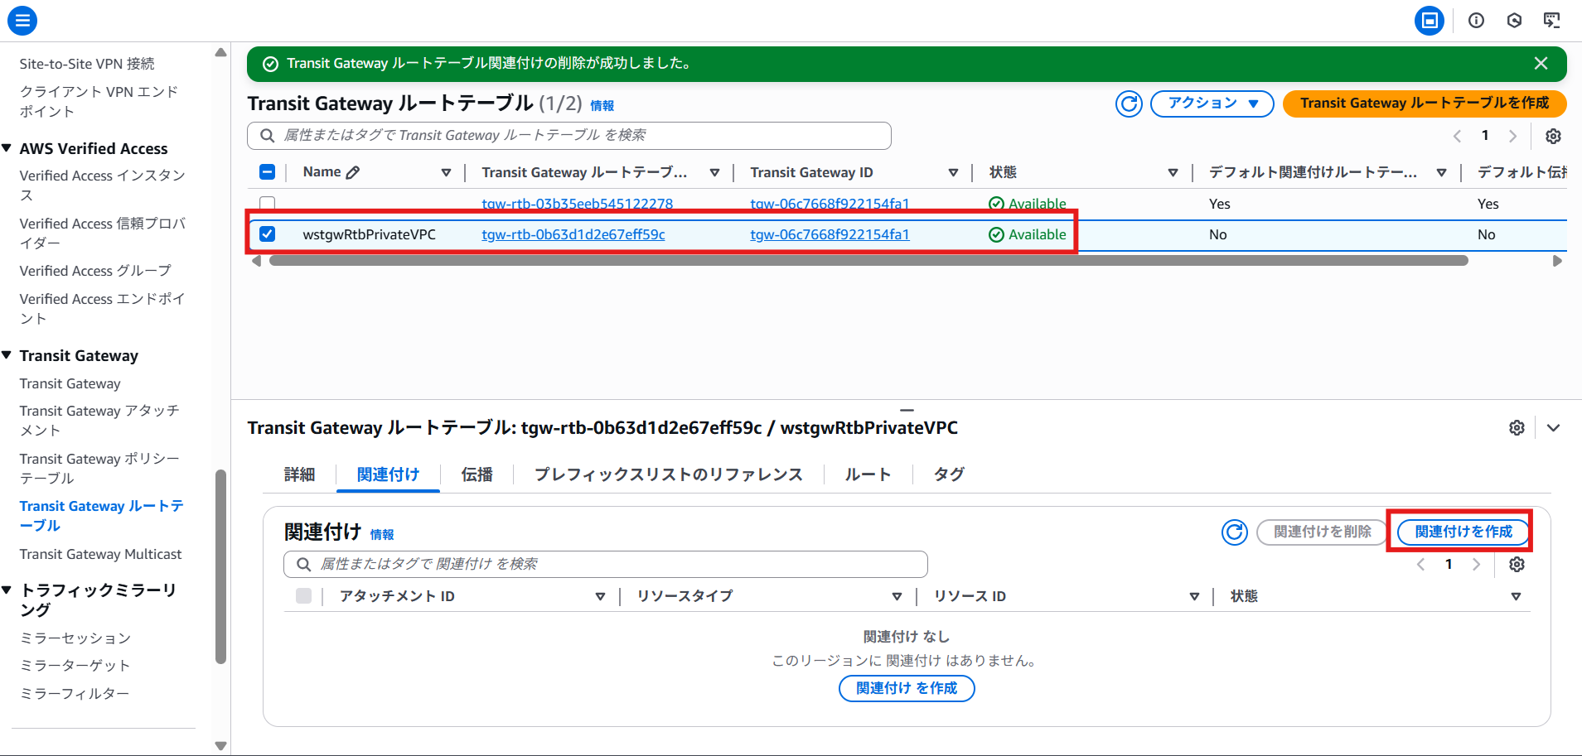1582x756 pixels.
Task: Click Transit Gateway ルートテーブルを作成 button
Action: click(1425, 104)
